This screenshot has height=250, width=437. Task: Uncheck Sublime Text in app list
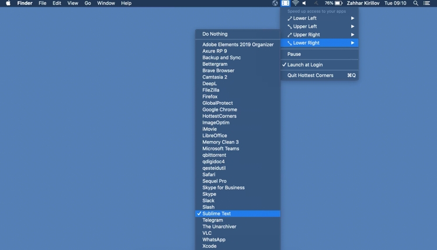(216, 214)
